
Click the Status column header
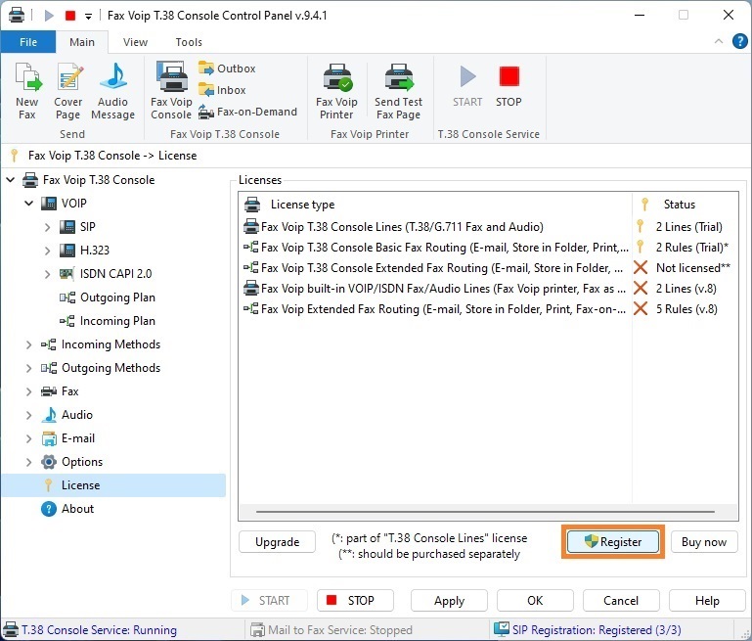[685, 205]
